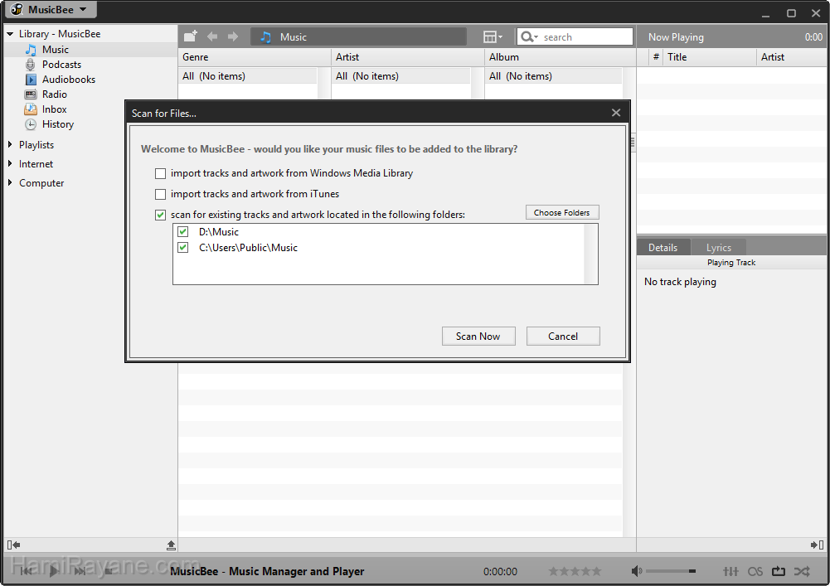The width and height of the screenshot is (830, 586).
Task: Uncheck the D:\Music folder
Action: tap(182, 231)
